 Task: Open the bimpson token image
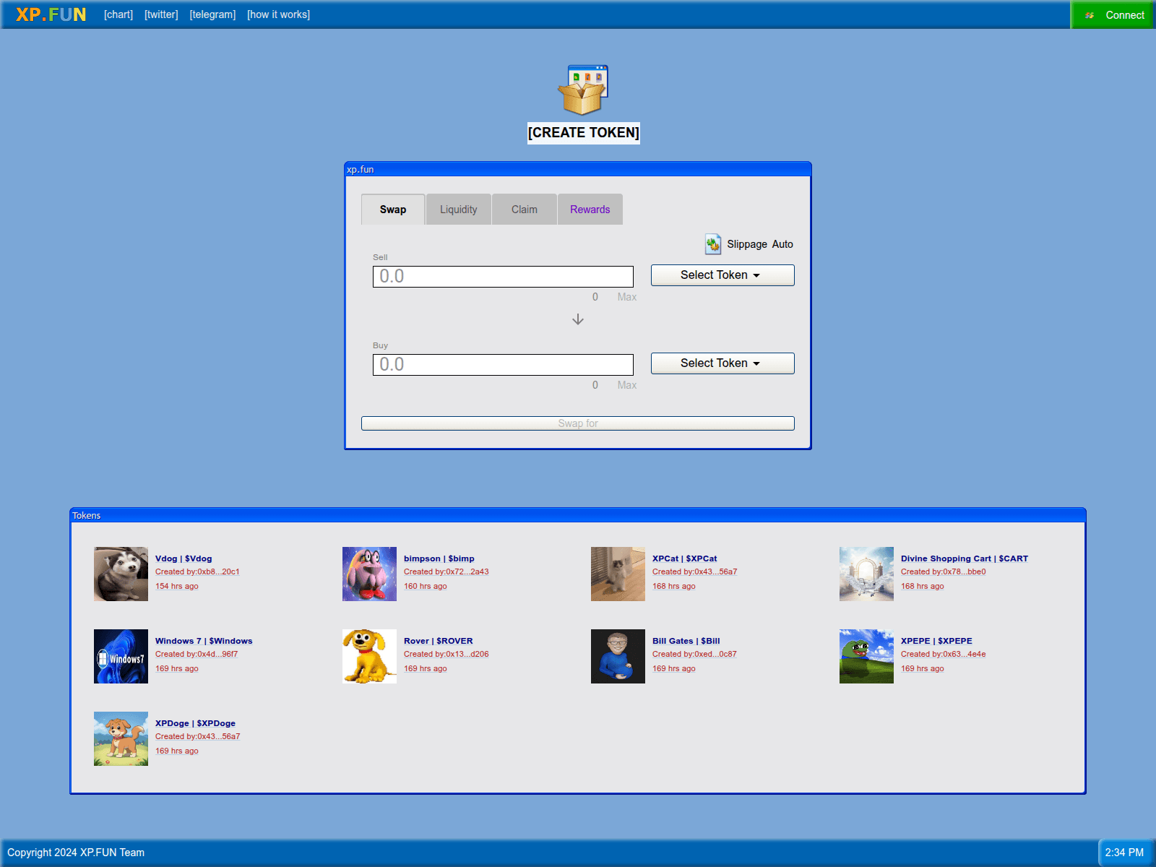point(369,574)
